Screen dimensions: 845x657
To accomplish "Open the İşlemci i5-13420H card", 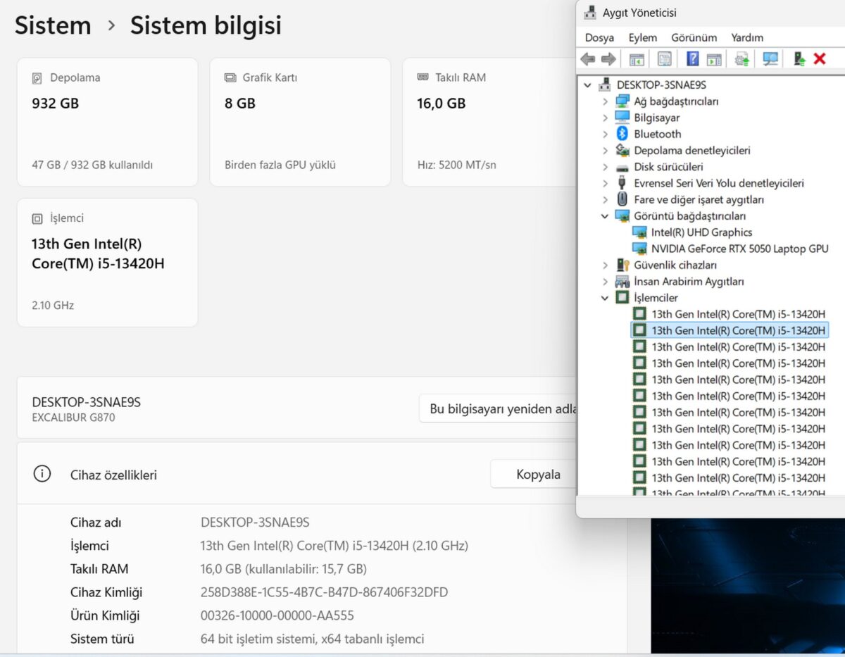I will [x=108, y=262].
